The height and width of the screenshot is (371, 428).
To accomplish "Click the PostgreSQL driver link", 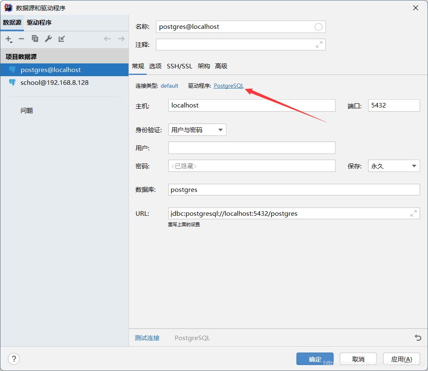I will tap(228, 86).
